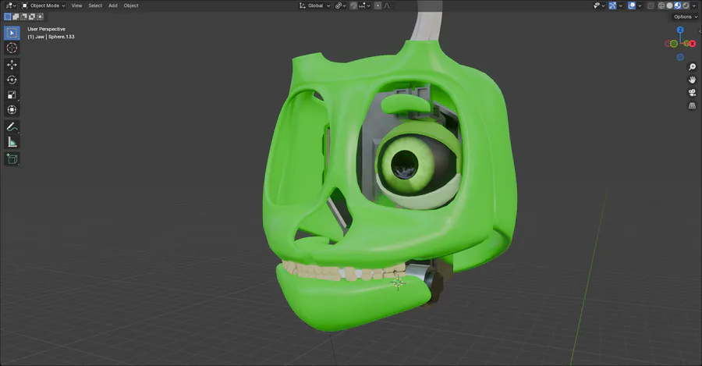Select the Measure tool
This screenshot has width=702, height=366.
click(12, 142)
